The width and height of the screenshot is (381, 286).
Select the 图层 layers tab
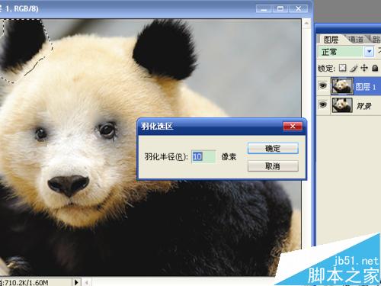point(331,40)
